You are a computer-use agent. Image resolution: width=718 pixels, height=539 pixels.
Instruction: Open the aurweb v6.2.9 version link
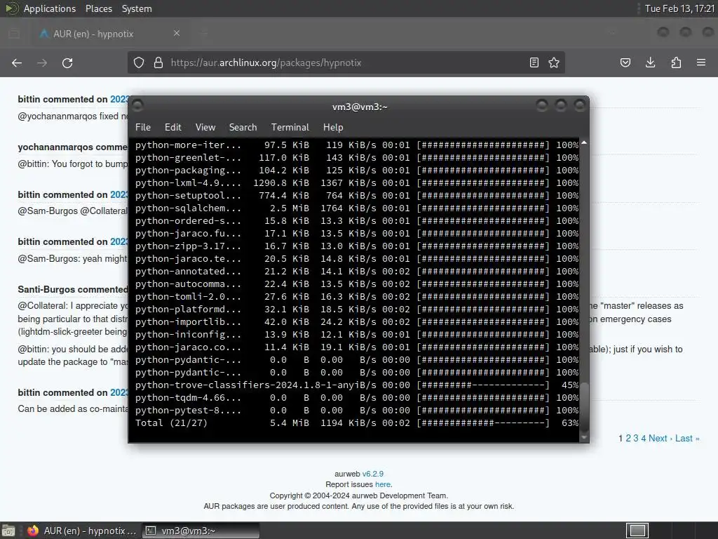373,474
